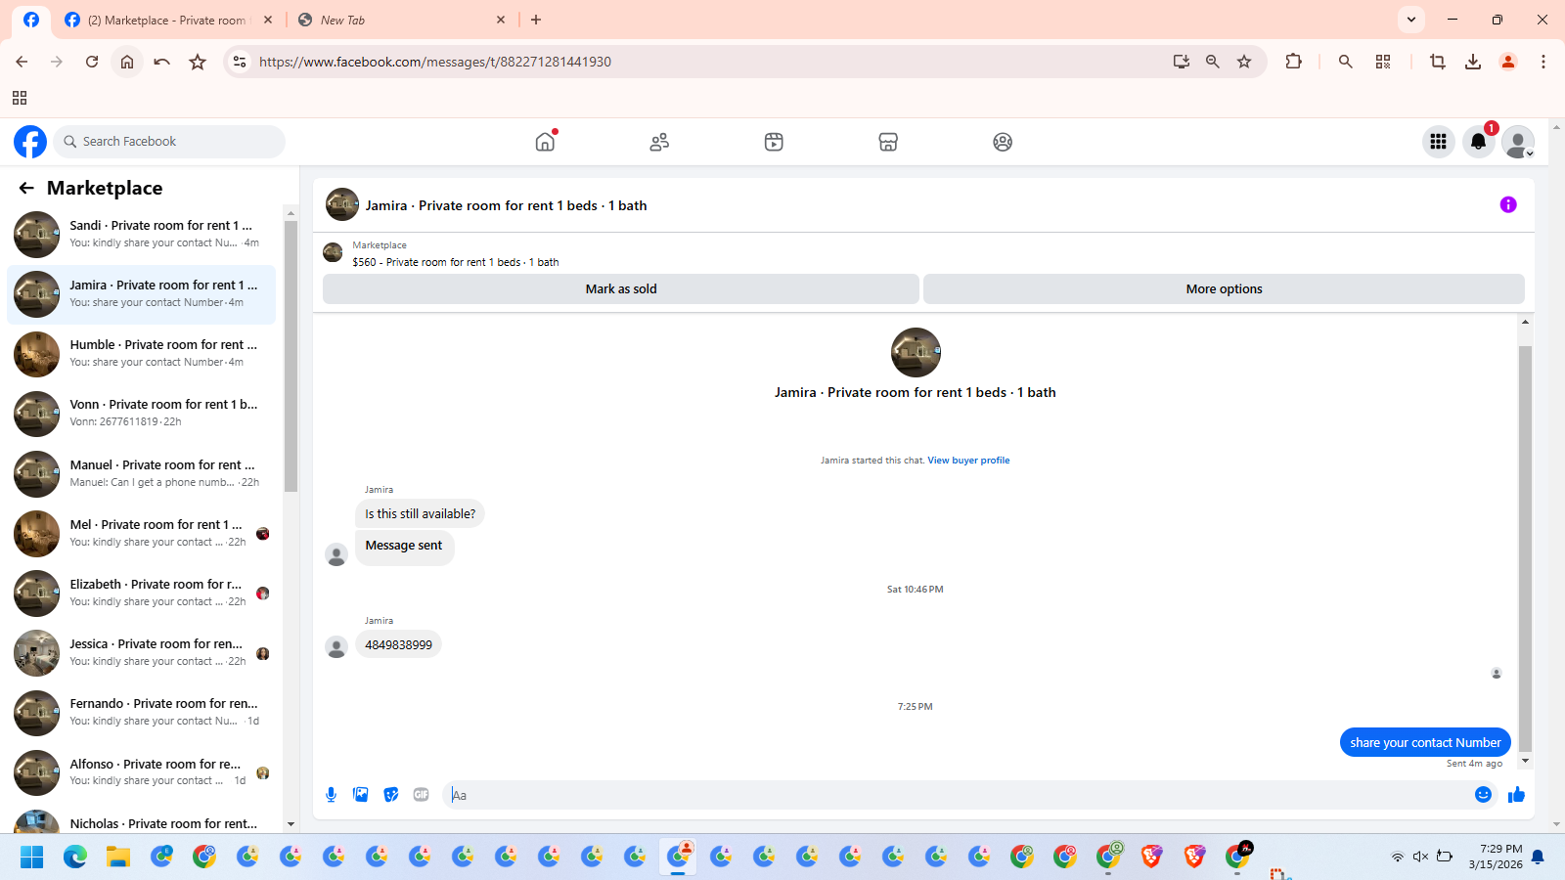Open the Notifications bell icon

click(x=1478, y=142)
